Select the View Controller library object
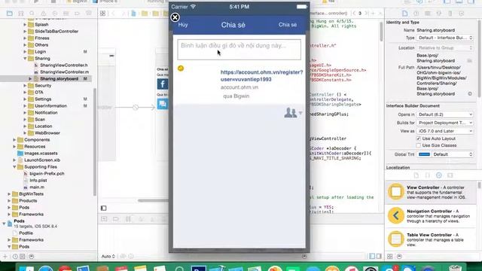This screenshot has height=271, width=482. 430,192
